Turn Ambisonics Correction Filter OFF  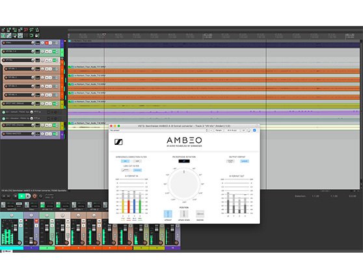point(137,161)
